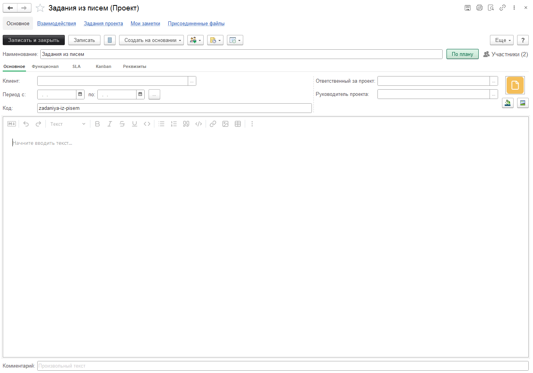Click inside the text editor area
This screenshot has width=533, height=373.
click(x=266, y=245)
